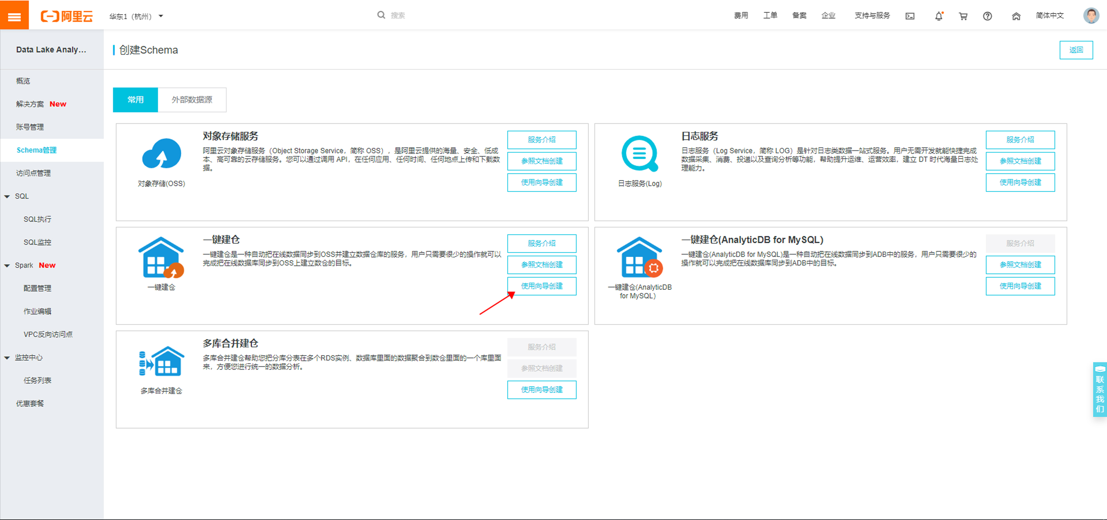Collapse the SQL sidebar group
Screen dimensions: 1107x520
tap(7, 196)
